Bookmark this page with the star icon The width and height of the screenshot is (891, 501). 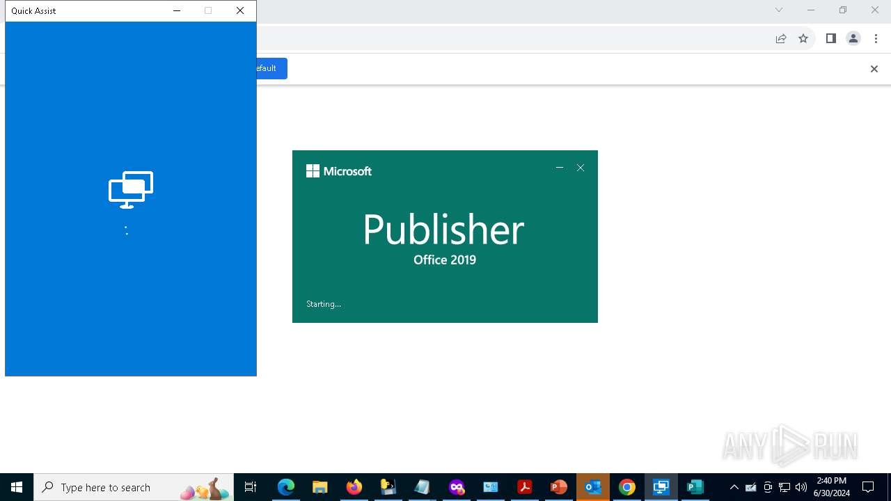803,39
